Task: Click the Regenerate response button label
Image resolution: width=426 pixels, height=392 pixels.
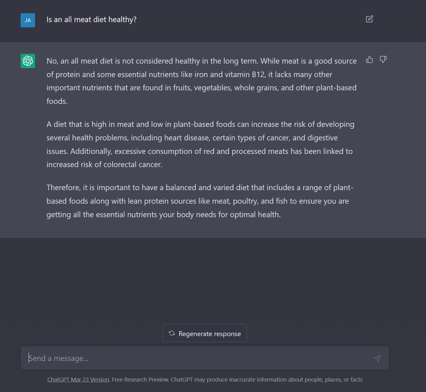Action: (x=210, y=334)
